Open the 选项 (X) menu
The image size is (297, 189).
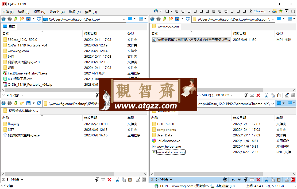point(75,12)
